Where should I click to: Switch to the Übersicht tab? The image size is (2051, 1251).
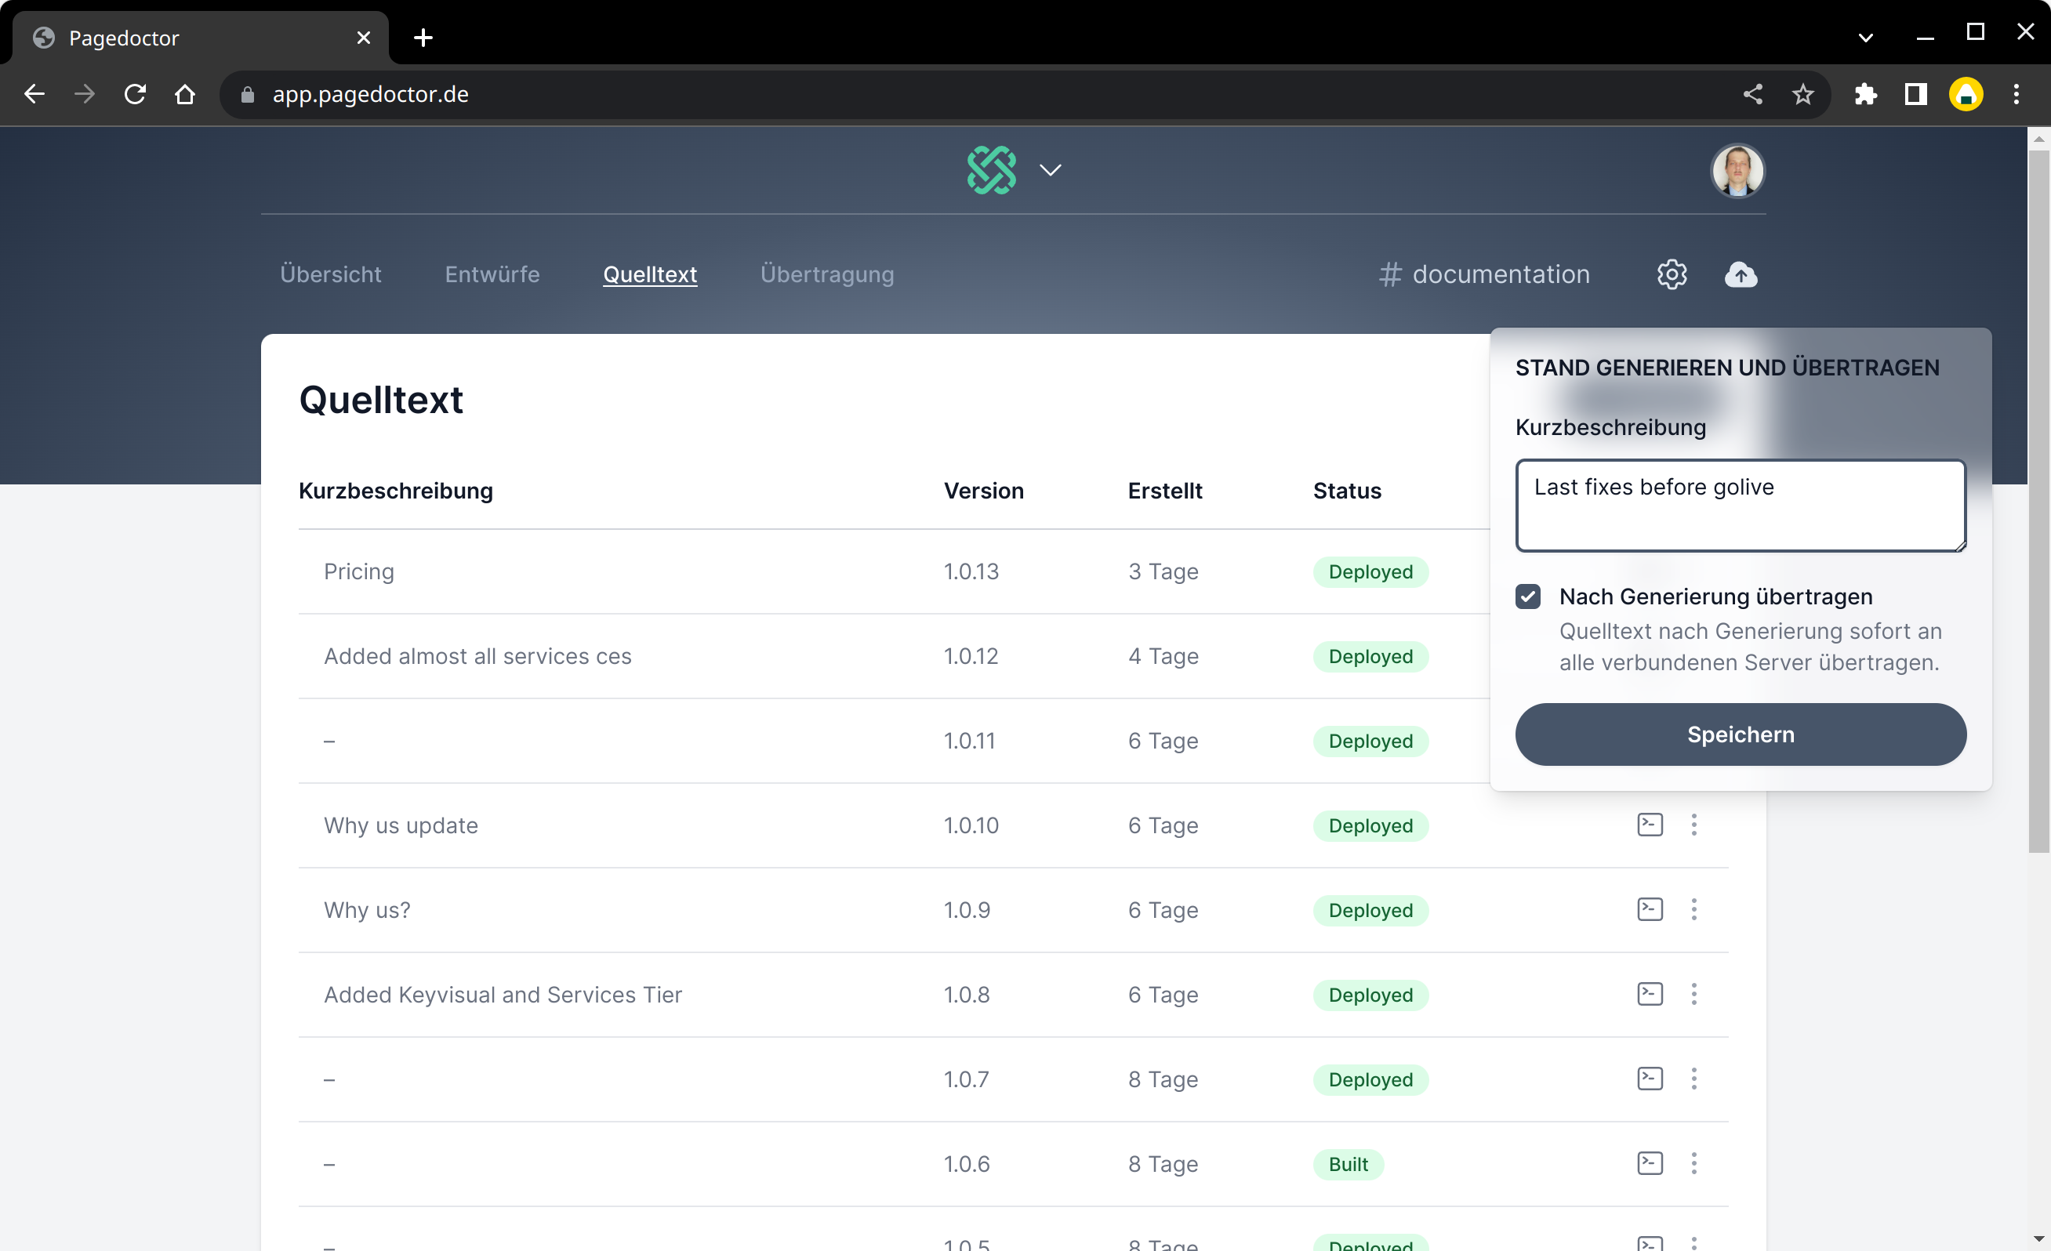pyautogui.click(x=330, y=274)
